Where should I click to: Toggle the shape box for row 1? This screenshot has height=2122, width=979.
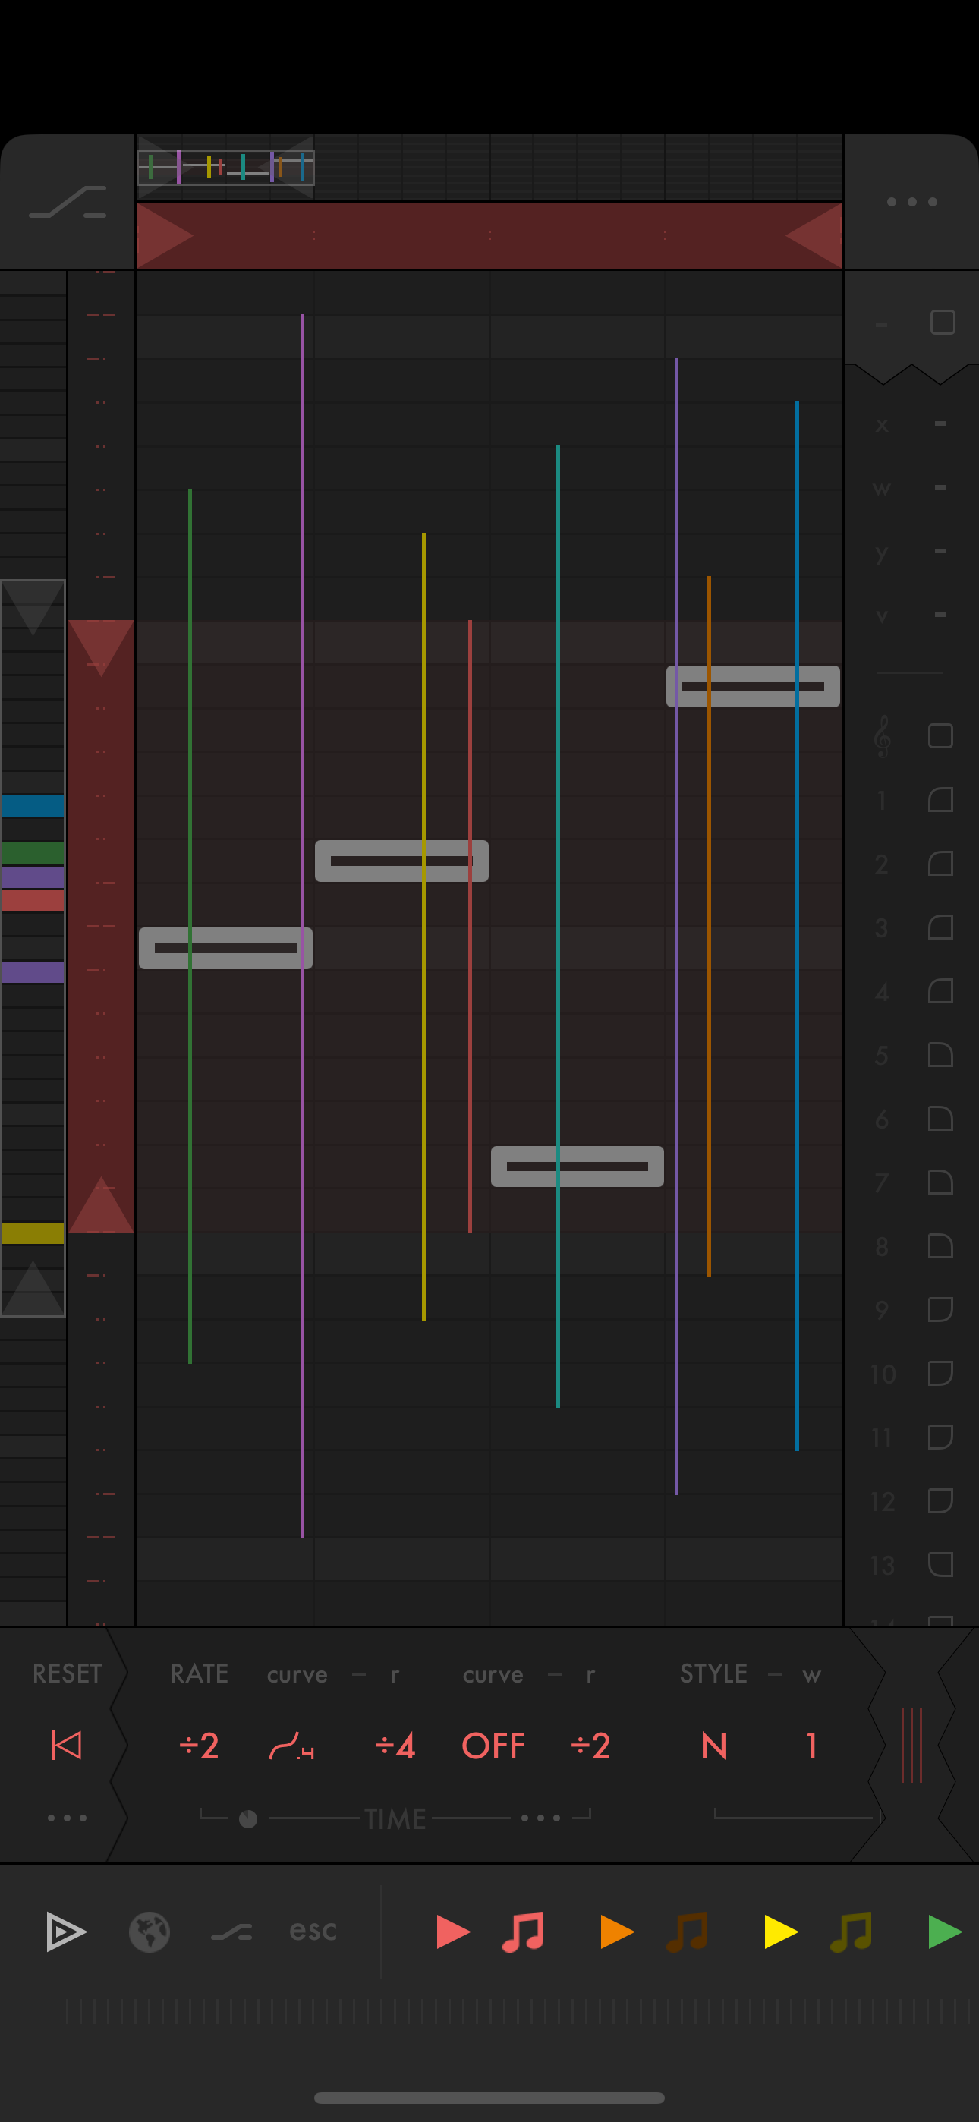click(940, 800)
